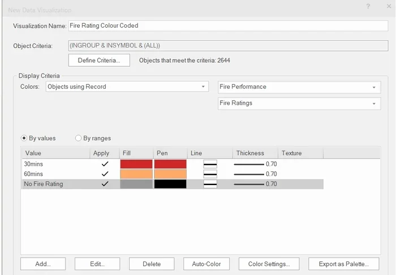Expand the Fire Performance dropdown
The height and width of the screenshot is (275, 396).
pyautogui.click(x=299, y=87)
